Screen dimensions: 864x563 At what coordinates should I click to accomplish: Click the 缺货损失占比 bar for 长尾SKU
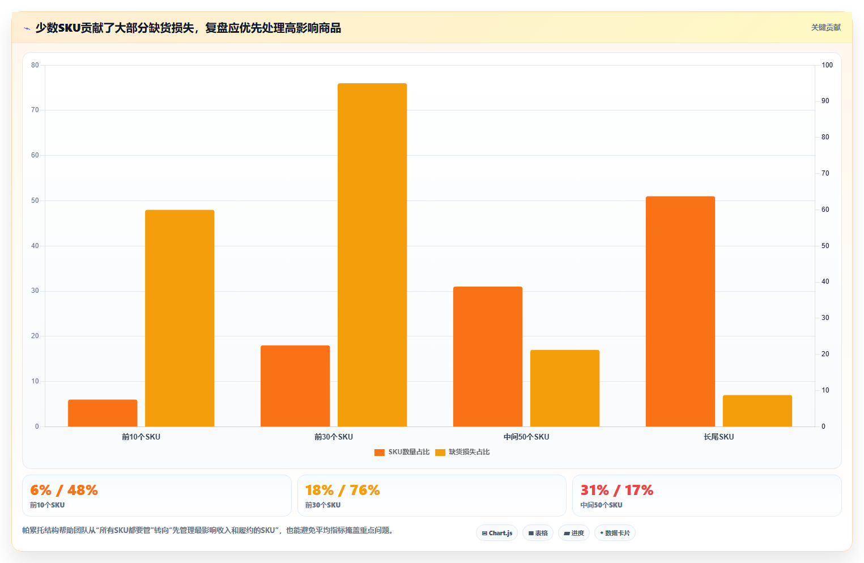pyautogui.click(x=757, y=411)
